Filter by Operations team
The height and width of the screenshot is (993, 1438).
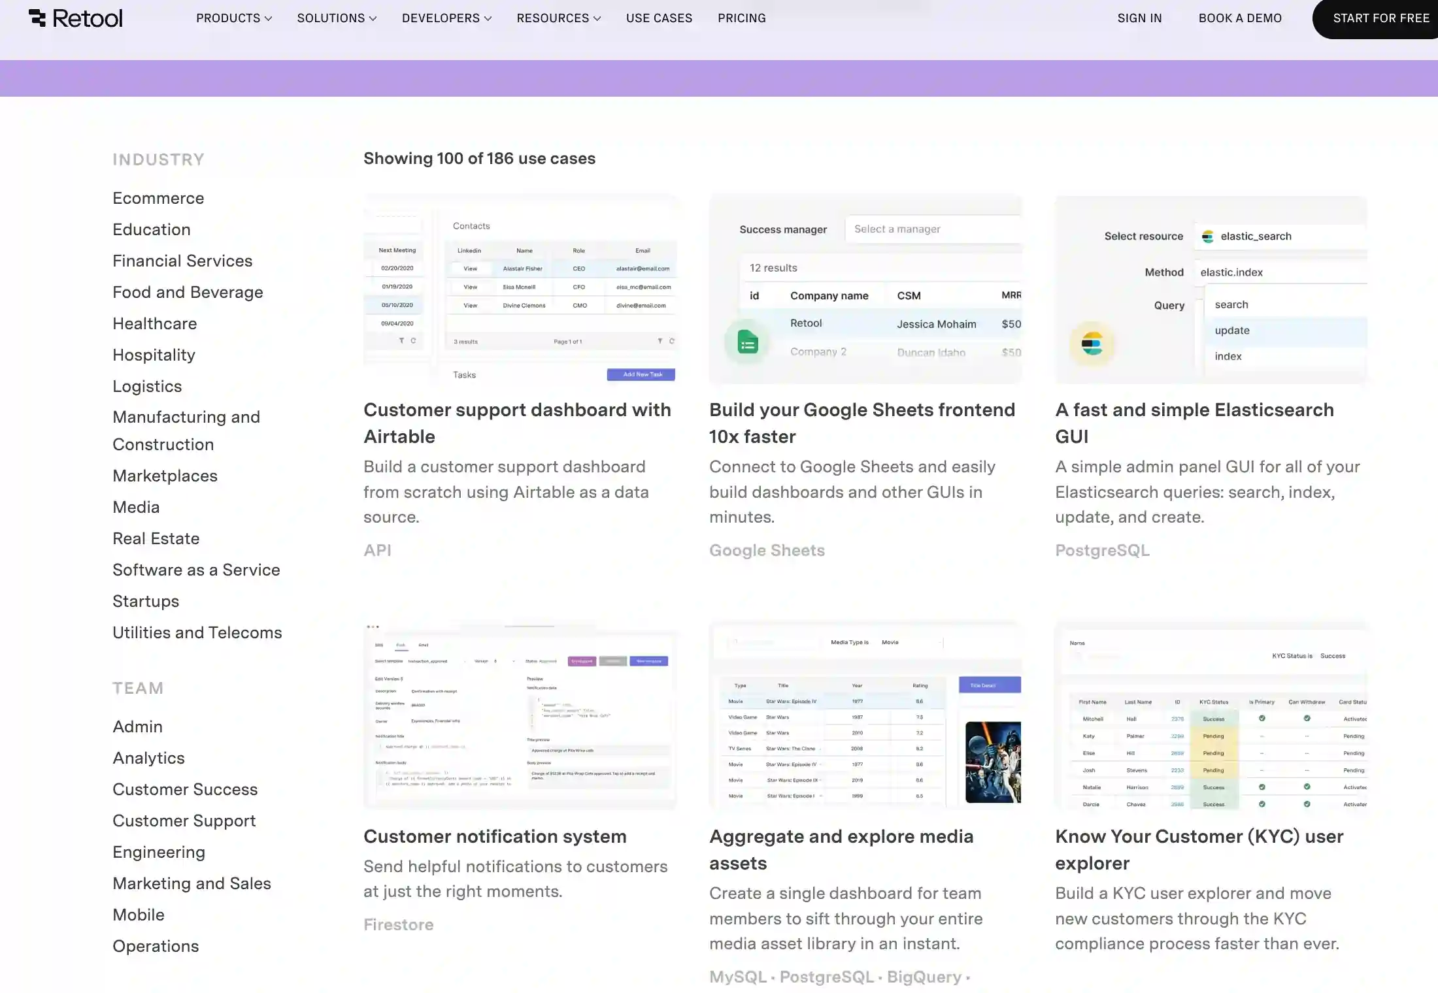[x=156, y=946]
